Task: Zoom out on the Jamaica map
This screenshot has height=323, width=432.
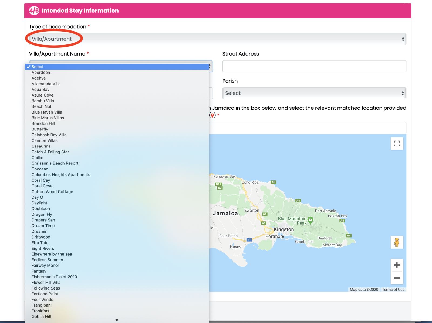Action: [397, 277]
